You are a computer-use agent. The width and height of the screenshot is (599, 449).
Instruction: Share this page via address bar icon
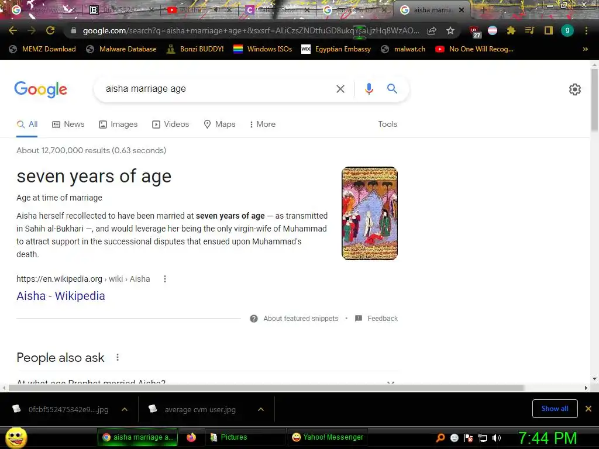tap(432, 30)
